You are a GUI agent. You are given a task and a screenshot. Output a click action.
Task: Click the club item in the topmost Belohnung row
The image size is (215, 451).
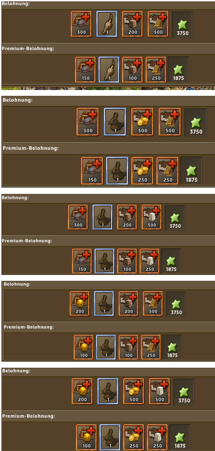(107, 24)
